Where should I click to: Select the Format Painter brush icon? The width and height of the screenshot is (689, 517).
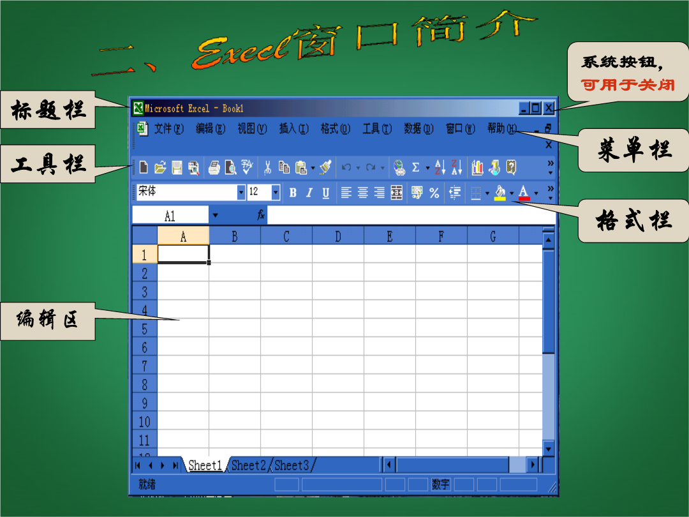(325, 167)
